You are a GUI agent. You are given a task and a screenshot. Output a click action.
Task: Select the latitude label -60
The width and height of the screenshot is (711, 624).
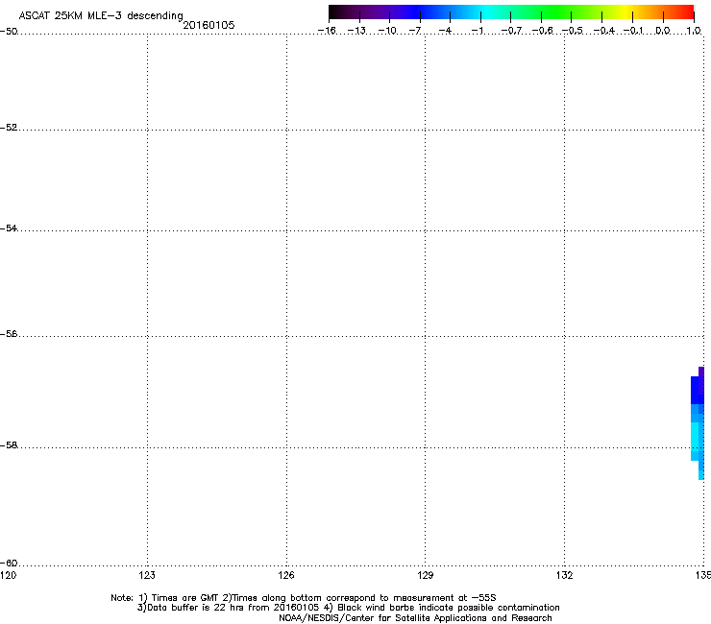pos(9,563)
